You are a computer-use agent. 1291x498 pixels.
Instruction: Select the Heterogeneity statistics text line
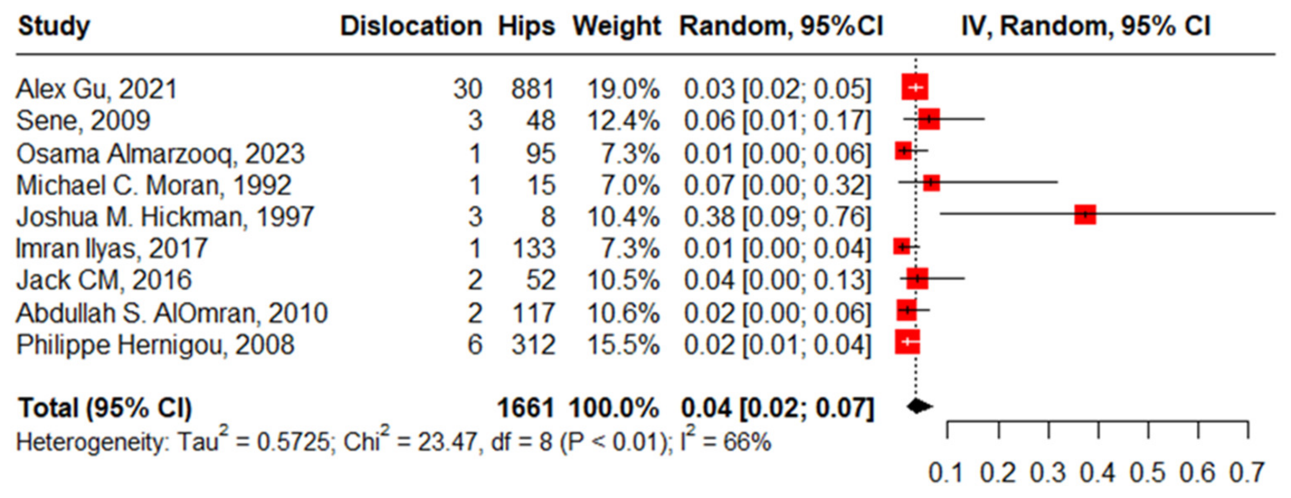[x=393, y=442]
